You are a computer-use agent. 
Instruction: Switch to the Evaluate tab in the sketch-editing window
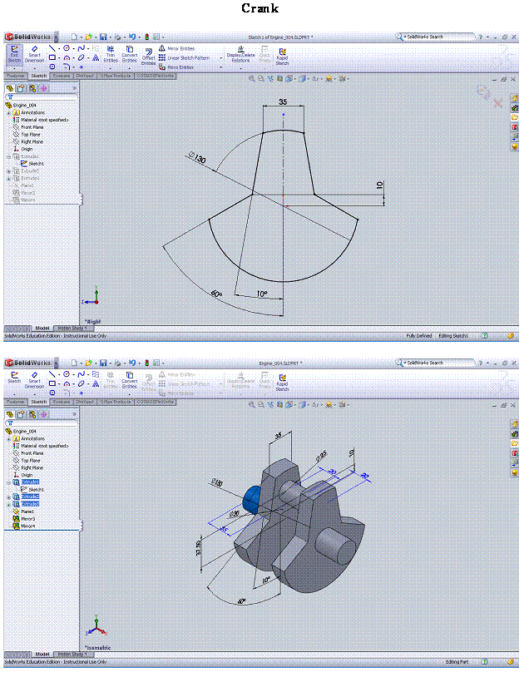pos(62,76)
